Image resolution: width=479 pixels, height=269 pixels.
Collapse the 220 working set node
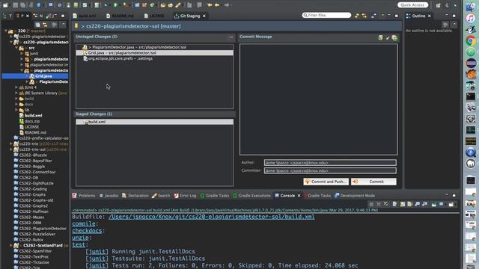(6, 31)
